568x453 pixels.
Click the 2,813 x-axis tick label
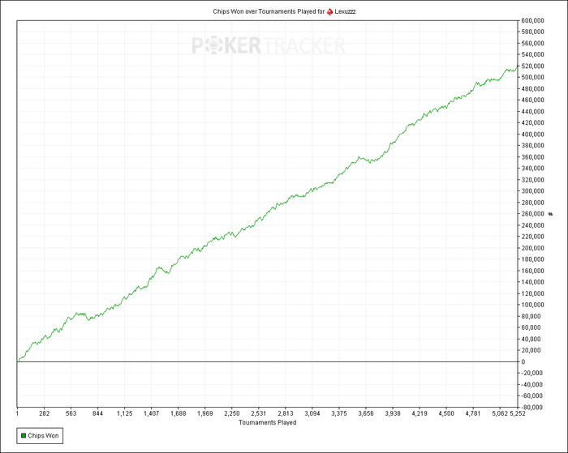286,413
